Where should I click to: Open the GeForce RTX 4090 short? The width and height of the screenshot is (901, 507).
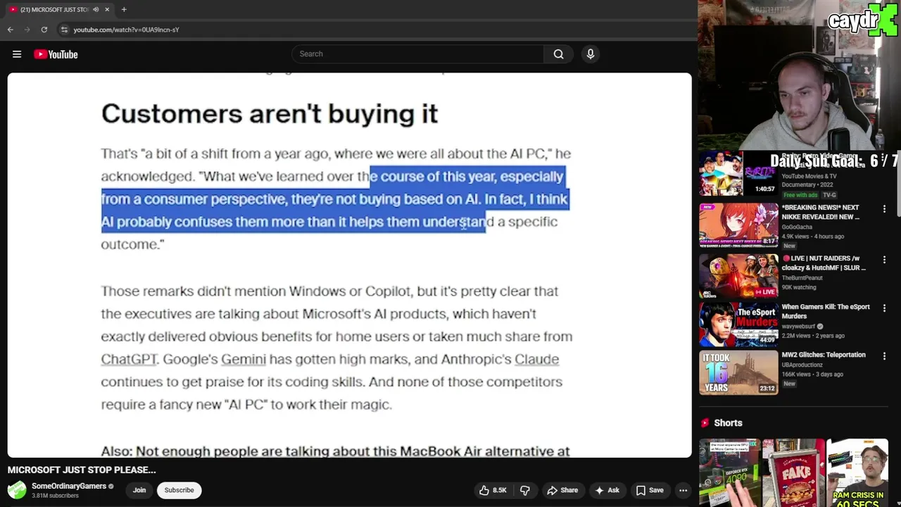pyautogui.click(x=730, y=472)
